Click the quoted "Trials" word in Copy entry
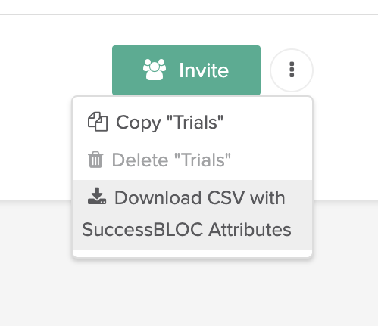The width and height of the screenshot is (378, 326). (x=195, y=123)
